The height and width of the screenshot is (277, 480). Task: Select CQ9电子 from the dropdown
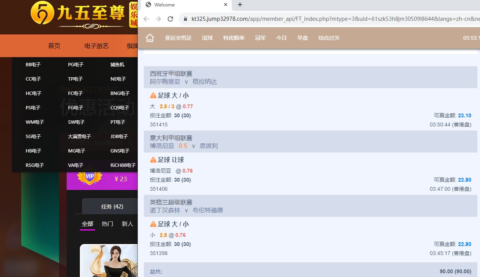tap(120, 108)
